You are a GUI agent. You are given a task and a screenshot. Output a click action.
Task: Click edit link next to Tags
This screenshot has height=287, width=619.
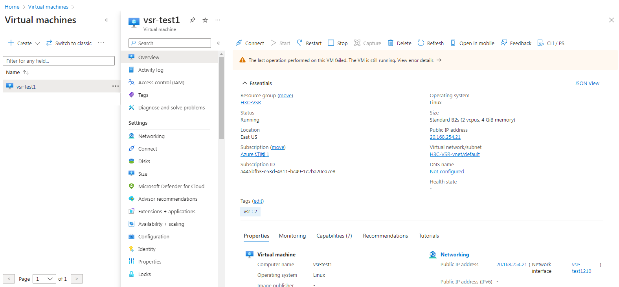[258, 201]
